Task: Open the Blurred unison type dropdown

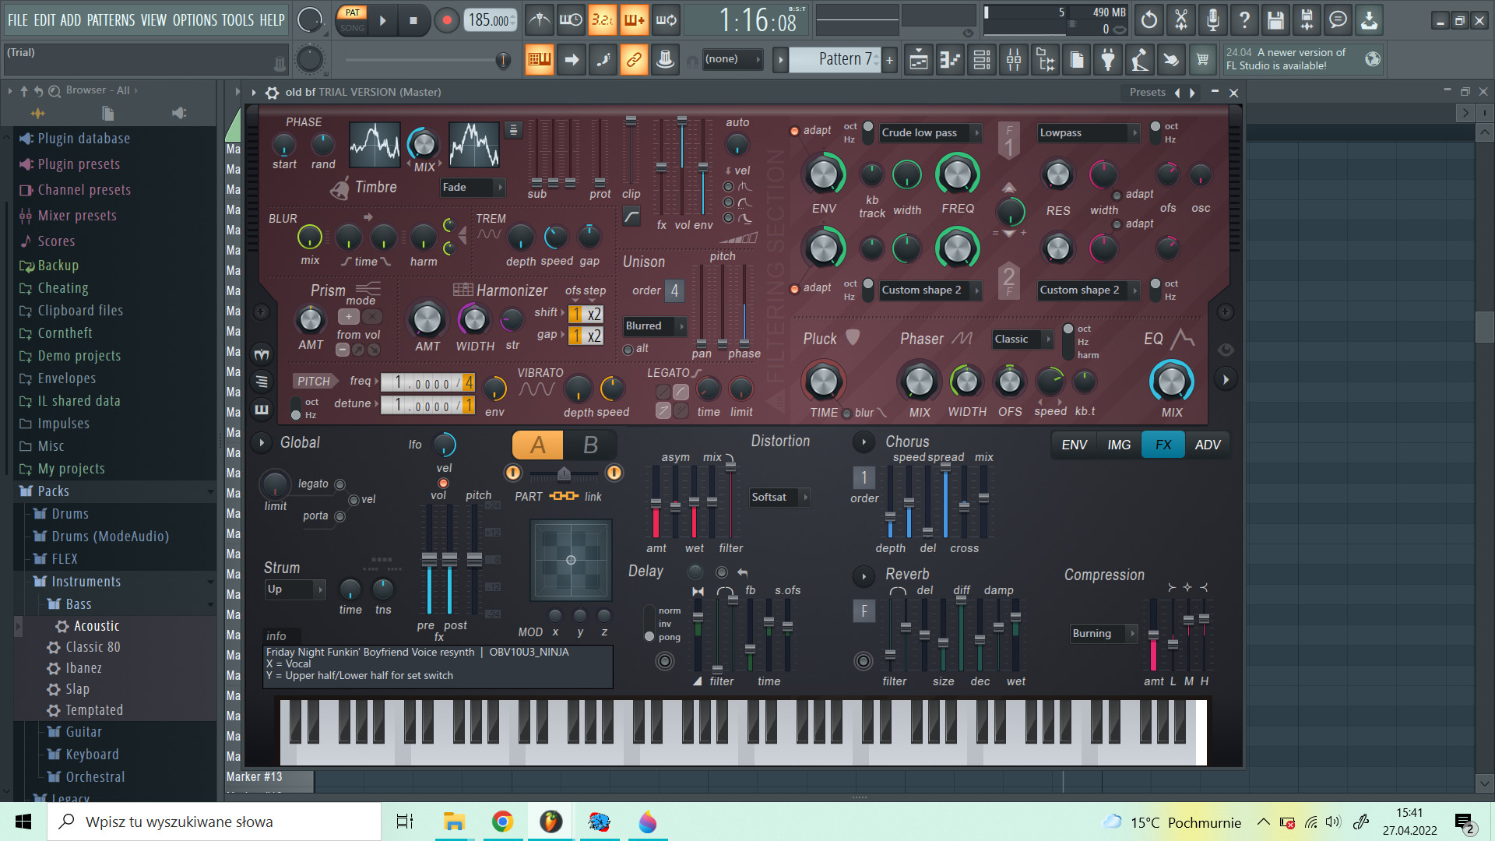Action: tap(654, 325)
